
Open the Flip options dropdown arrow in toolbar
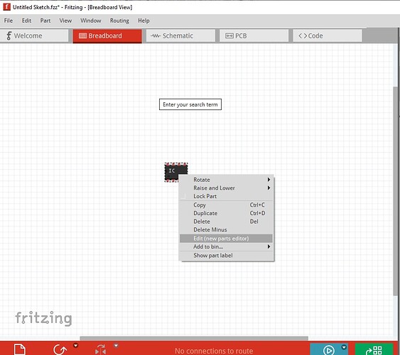point(116,346)
